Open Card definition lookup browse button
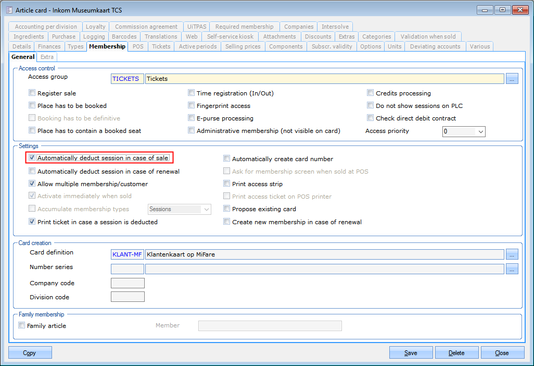 tap(512, 254)
